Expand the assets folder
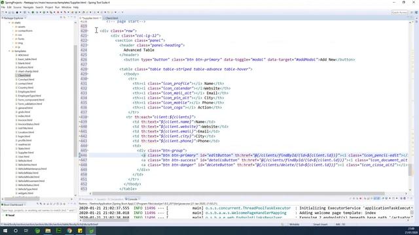Viewport: 419px width, 235px height. [x=13, y=27]
